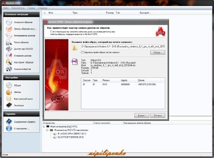Click the physical DVD/CD drives group icon

point(51,130)
